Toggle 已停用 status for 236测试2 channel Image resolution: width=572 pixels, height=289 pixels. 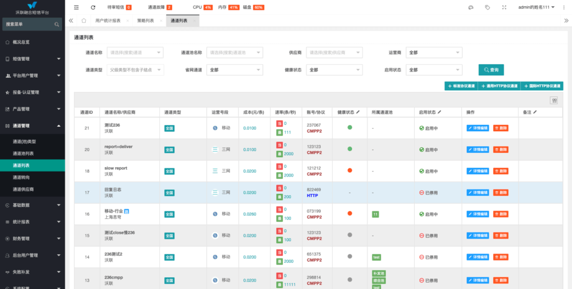[x=428, y=257]
